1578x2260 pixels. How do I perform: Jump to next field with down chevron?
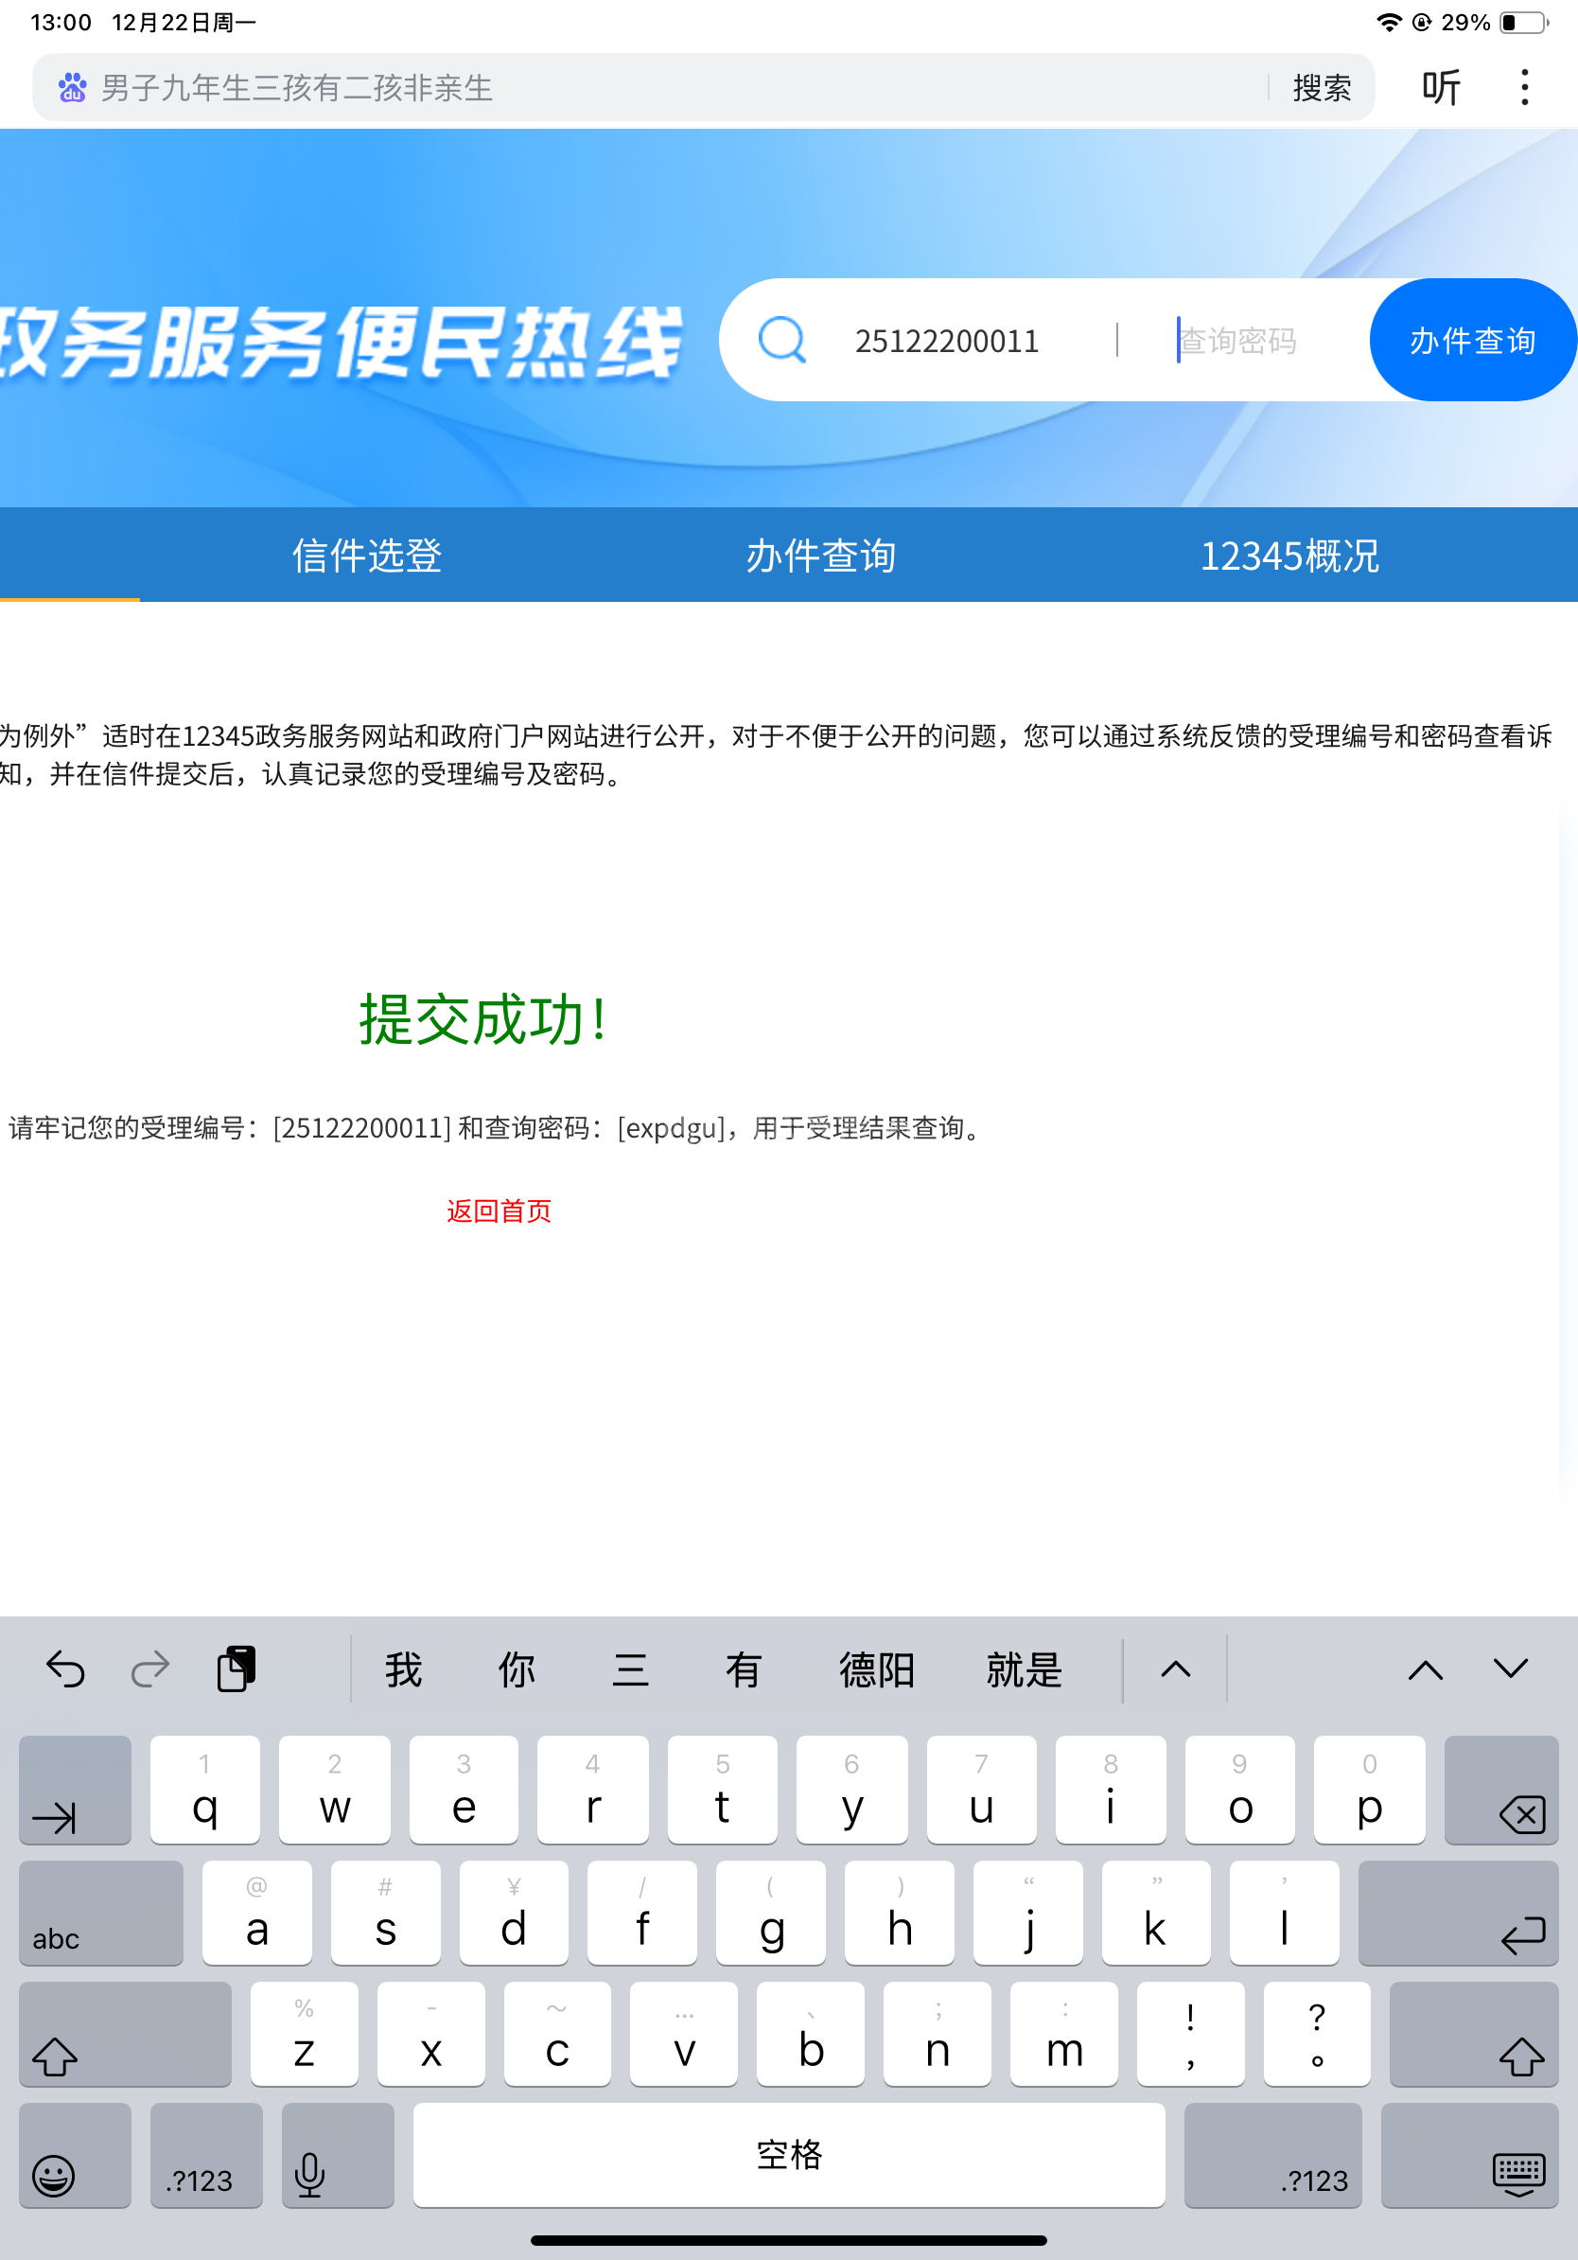(x=1509, y=1669)
